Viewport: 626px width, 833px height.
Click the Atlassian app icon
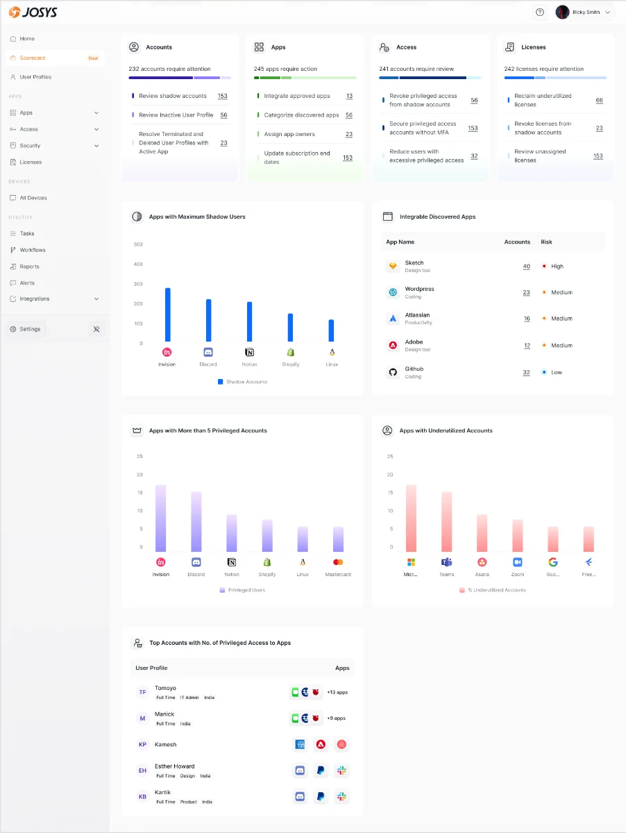click(392, 319)
